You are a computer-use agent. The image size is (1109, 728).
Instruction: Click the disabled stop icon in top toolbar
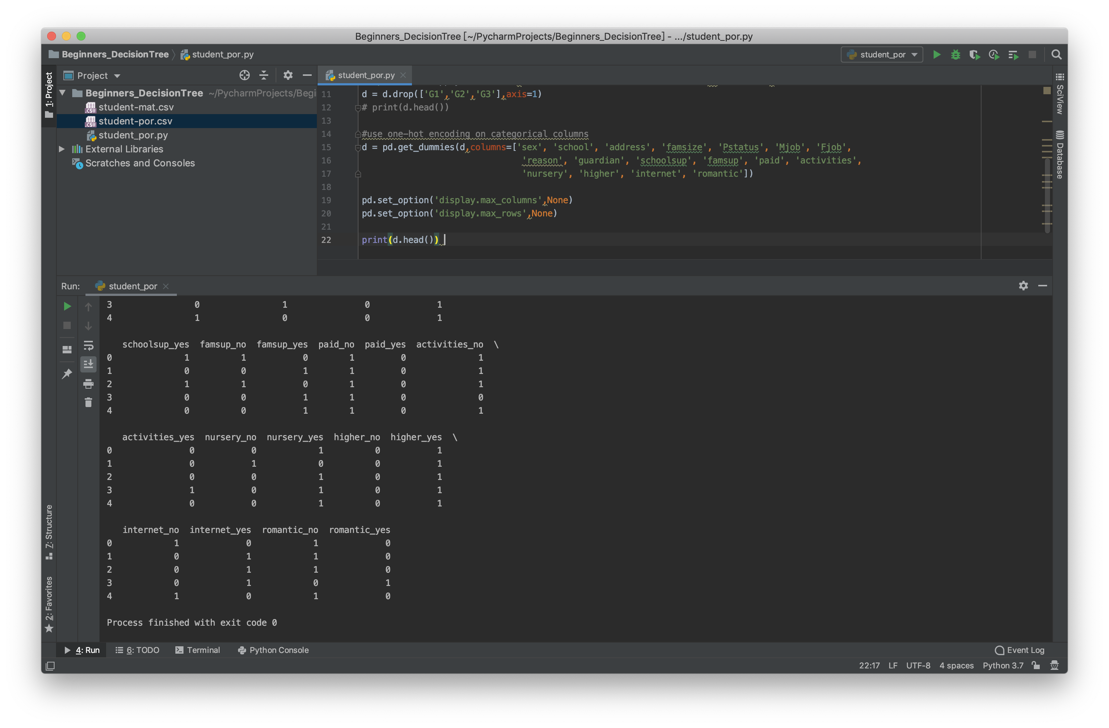click(x=1032, y=55)
